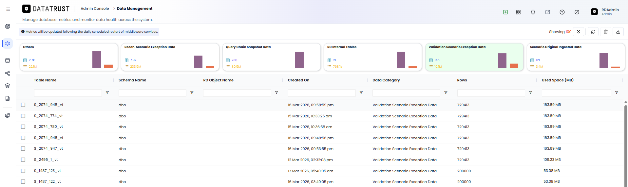Select Scenario Original Ingested Data card
Image resolution: width=628 pixels, height=187 pixels.
click(576, 57)
